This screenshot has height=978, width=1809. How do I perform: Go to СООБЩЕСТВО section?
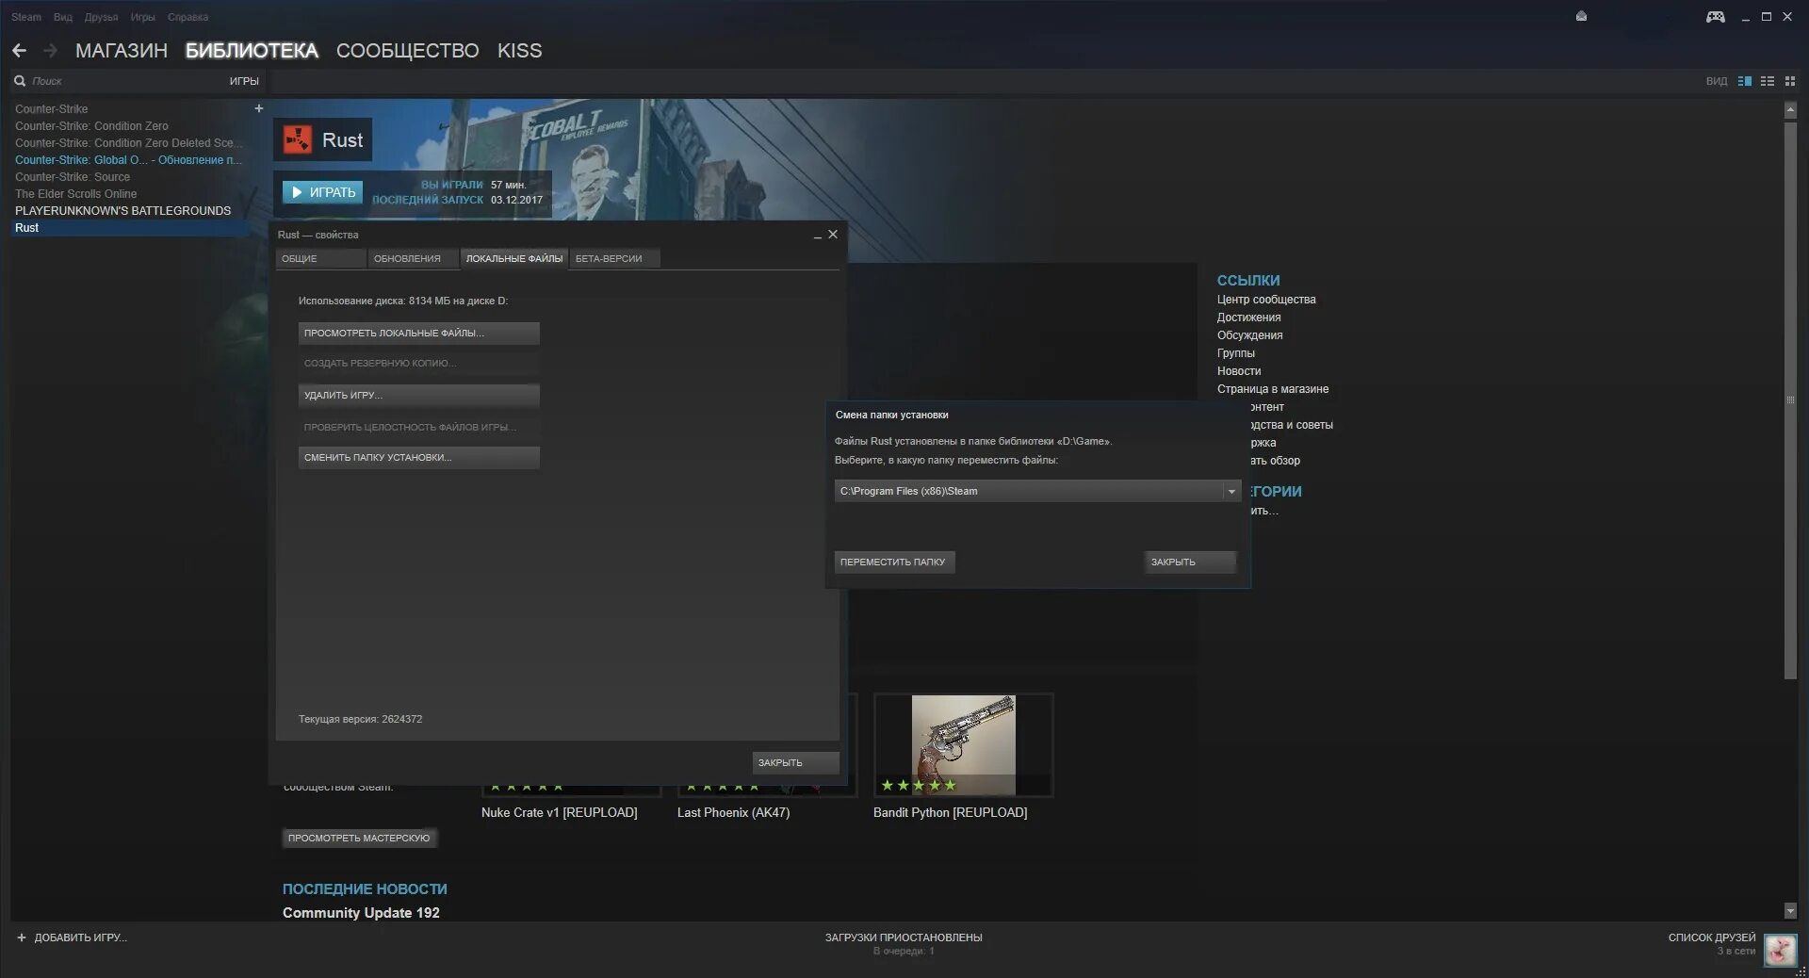pos(407,51)
